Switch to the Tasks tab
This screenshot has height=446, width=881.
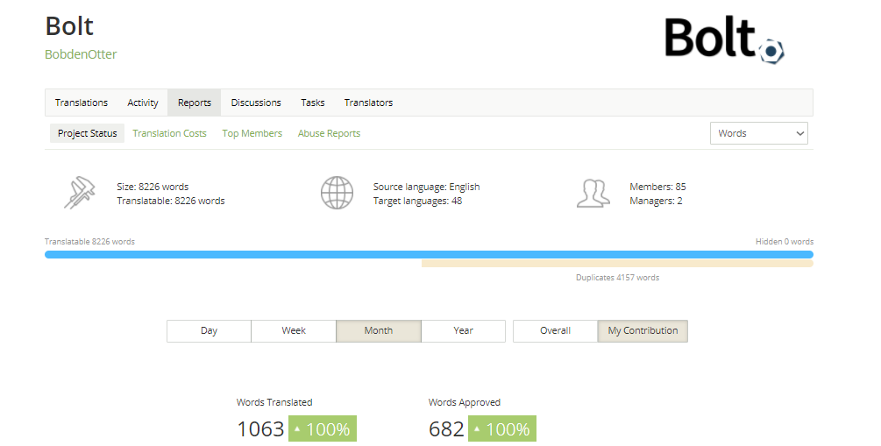tap(312, 103)
